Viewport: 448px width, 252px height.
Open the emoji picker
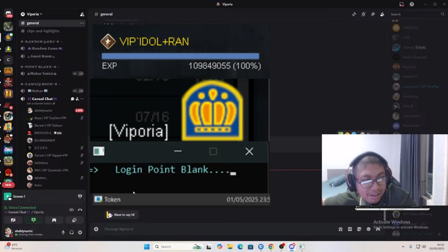[369, 229]
